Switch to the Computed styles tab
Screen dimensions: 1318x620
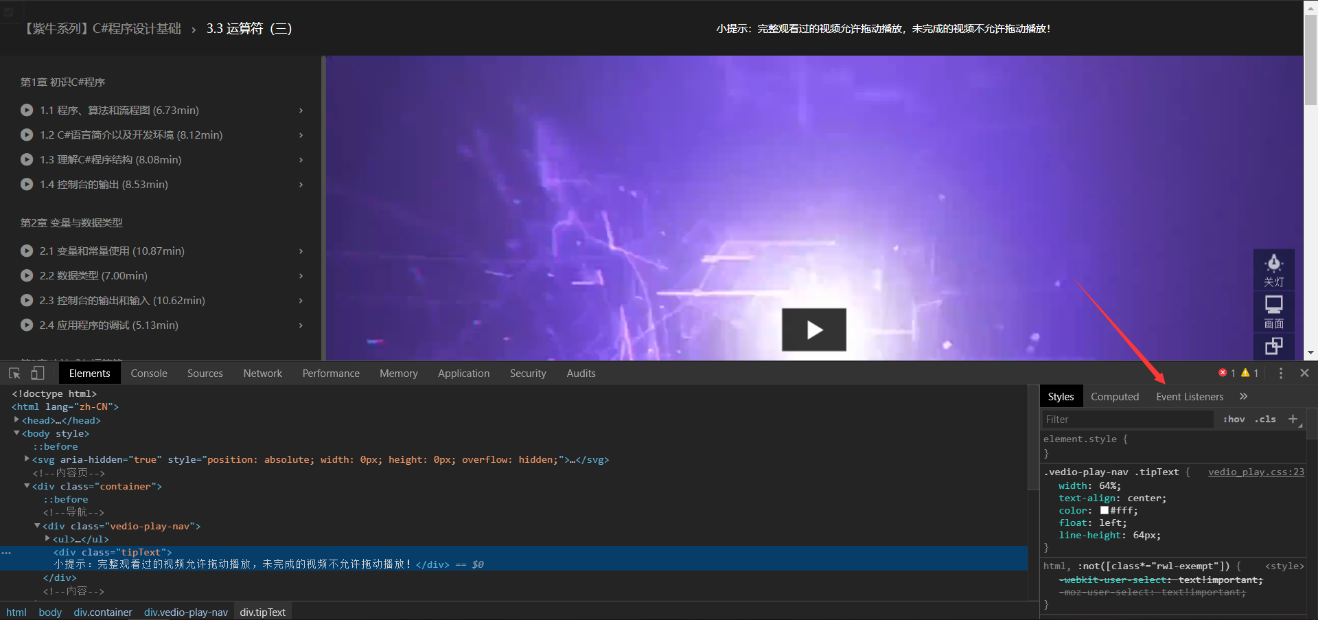[1115, 396]
